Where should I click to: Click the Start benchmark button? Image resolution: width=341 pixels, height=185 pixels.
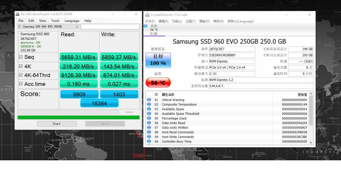pos(57,123)
